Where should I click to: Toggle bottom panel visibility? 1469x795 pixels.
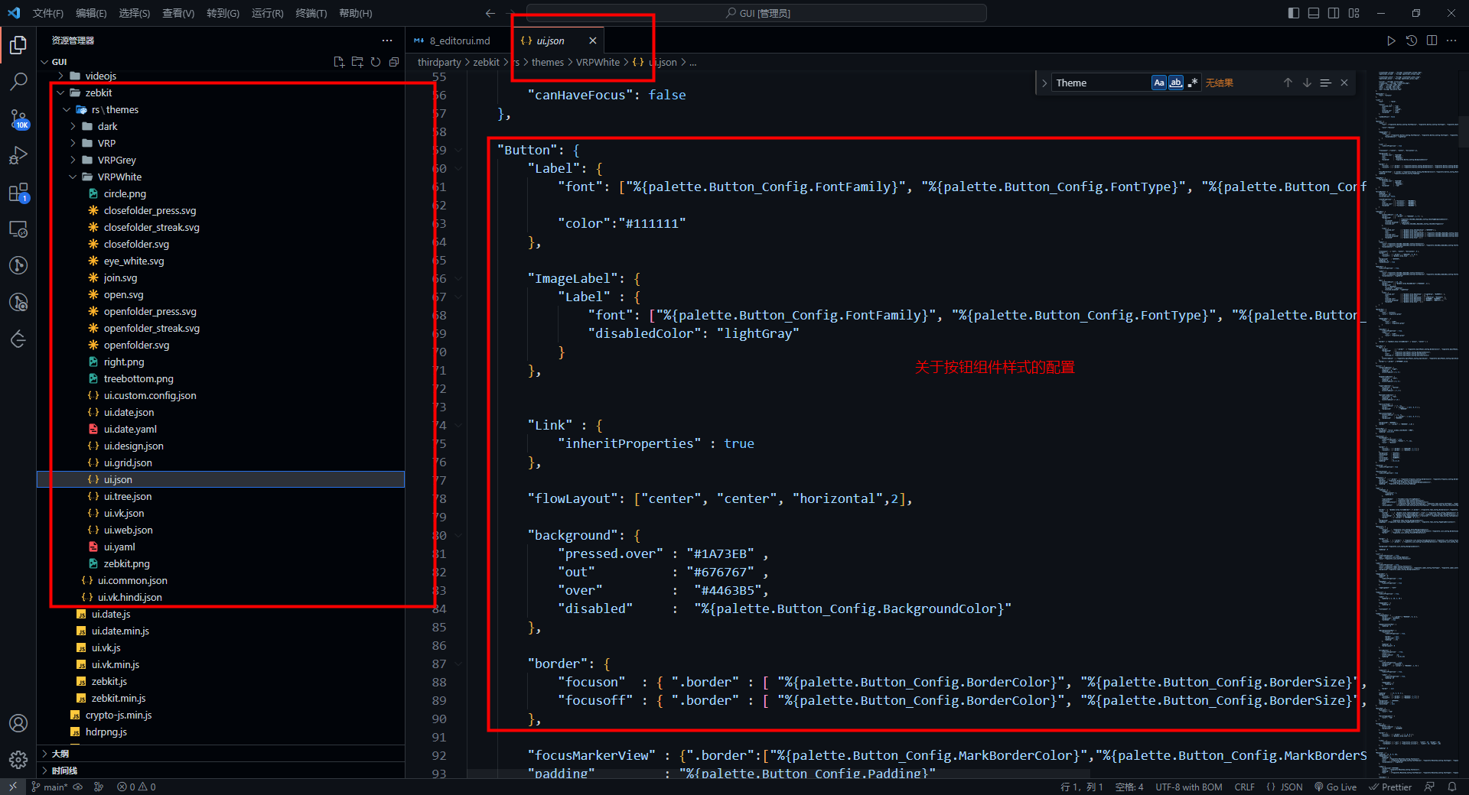tap(1314, 13)
